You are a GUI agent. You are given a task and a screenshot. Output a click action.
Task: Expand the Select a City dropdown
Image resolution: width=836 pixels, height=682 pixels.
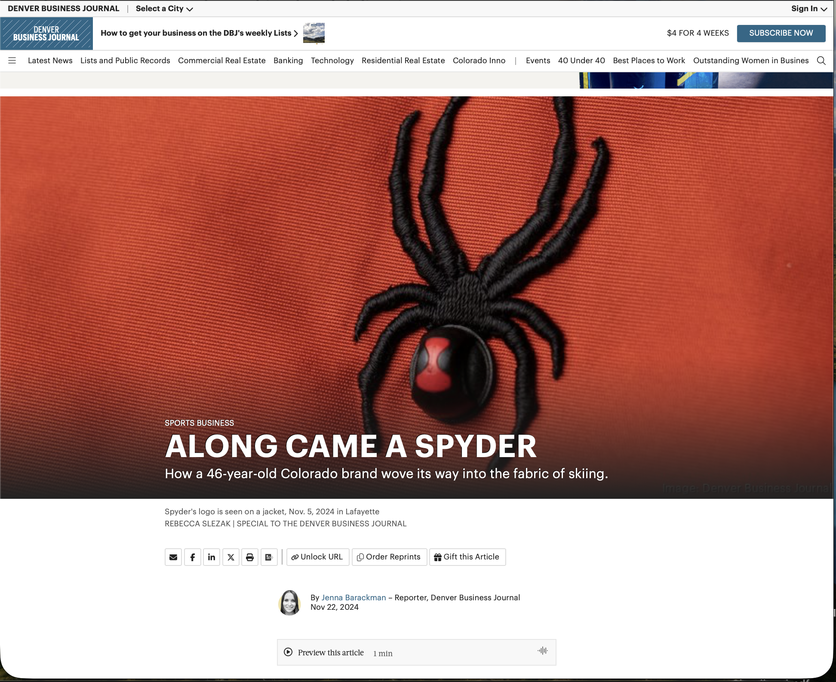tap(164, 9)
